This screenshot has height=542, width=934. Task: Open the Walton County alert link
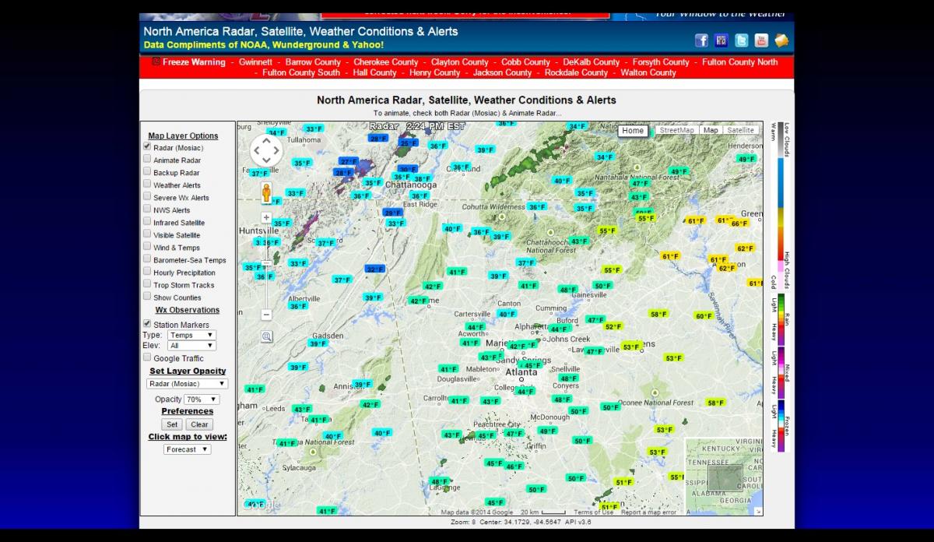648,72
